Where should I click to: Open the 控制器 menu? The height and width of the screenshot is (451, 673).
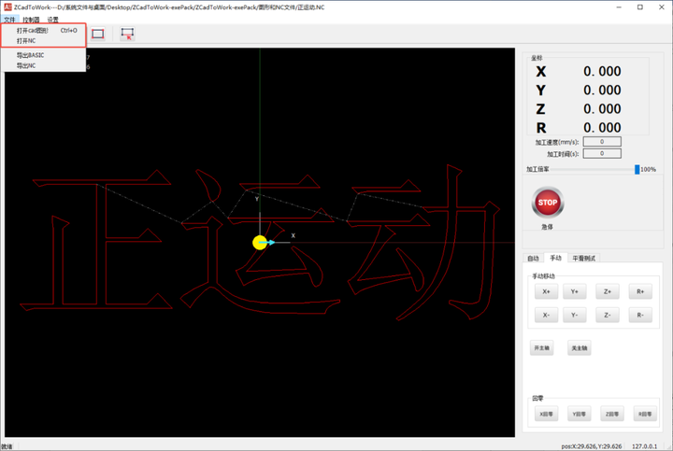coord(31,20)
